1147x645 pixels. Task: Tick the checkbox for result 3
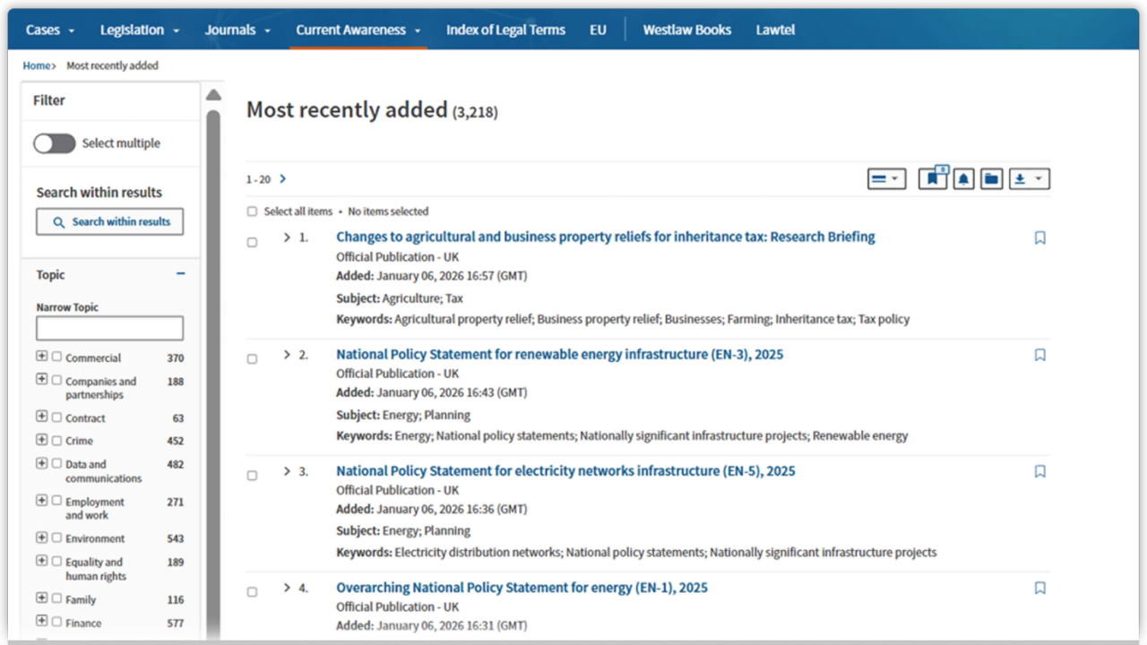tap(252, 476)
